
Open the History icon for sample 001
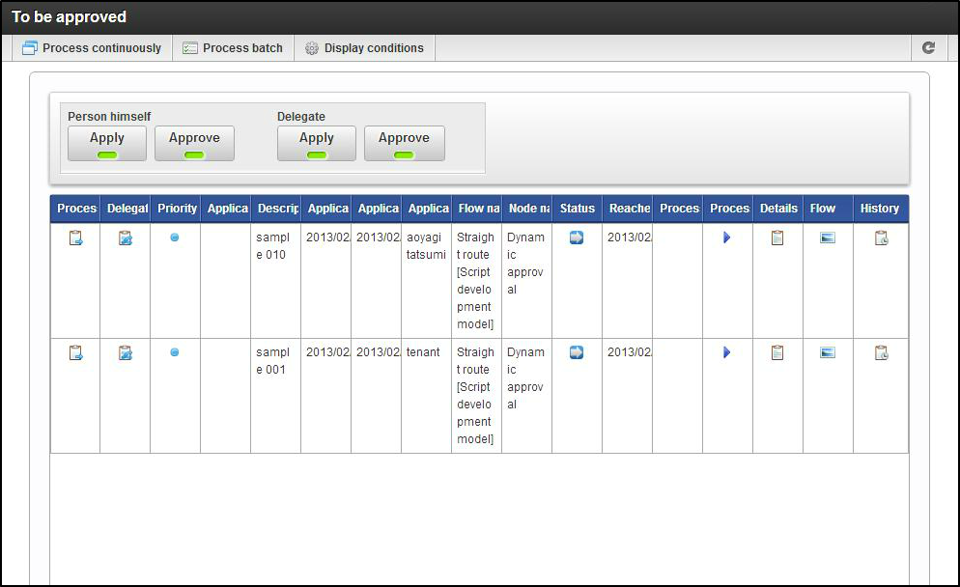pos(880,352)
